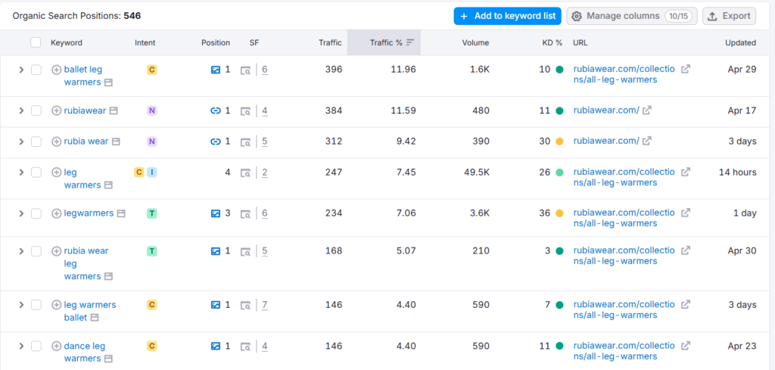Viewport: 775px width, 370px height.
Task: Sort by the Volume column header
Action: 475,42
